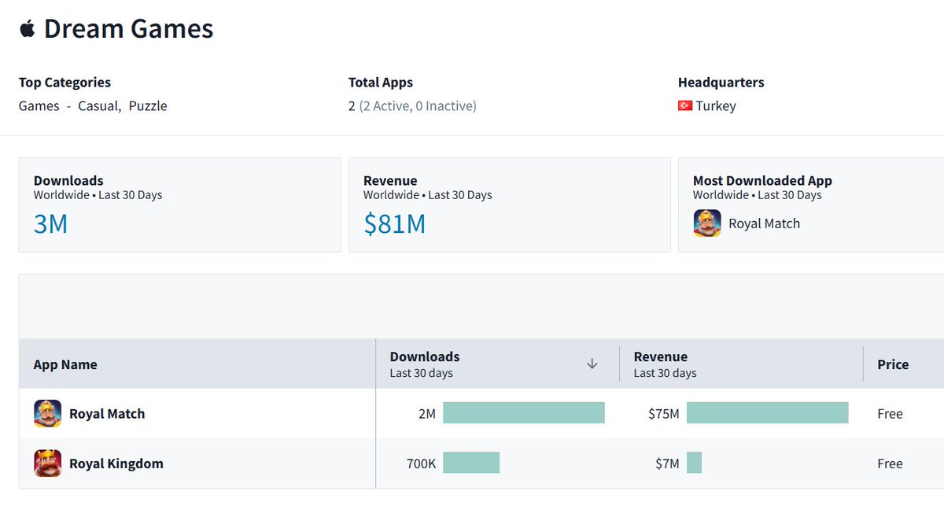Click the 3M downloads value
The width and height of the screenshot is (944, 506).
50,224
